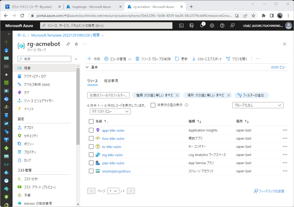Check the log-ktkr-ra3m row checkbox
This screenshot has height=207, width=294.
click(91, 155)
